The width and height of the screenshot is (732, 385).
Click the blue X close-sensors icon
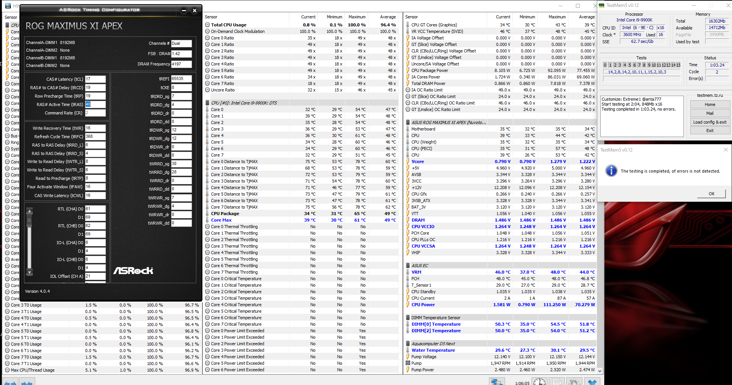(x=592, y=382)
